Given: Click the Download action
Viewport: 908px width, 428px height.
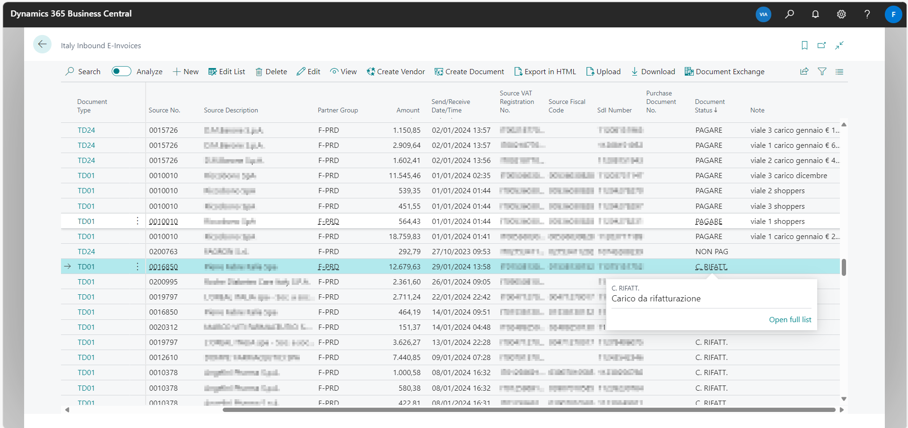Looking at the screenshot, I should click(x=653, y=72).
